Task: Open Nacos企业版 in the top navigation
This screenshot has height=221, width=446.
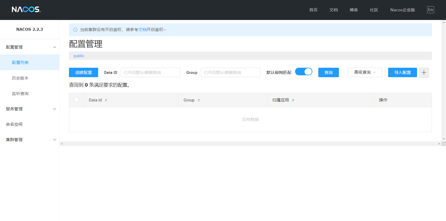Action: click(403, 10)
